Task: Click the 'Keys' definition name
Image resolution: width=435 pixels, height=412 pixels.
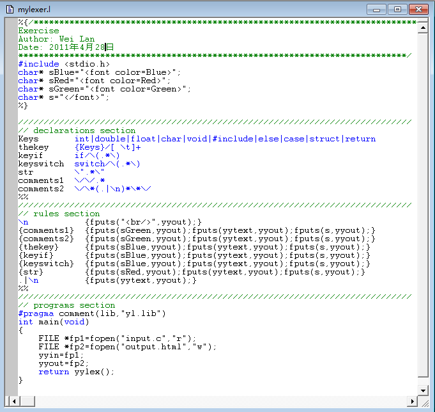Action: point(28,139)
